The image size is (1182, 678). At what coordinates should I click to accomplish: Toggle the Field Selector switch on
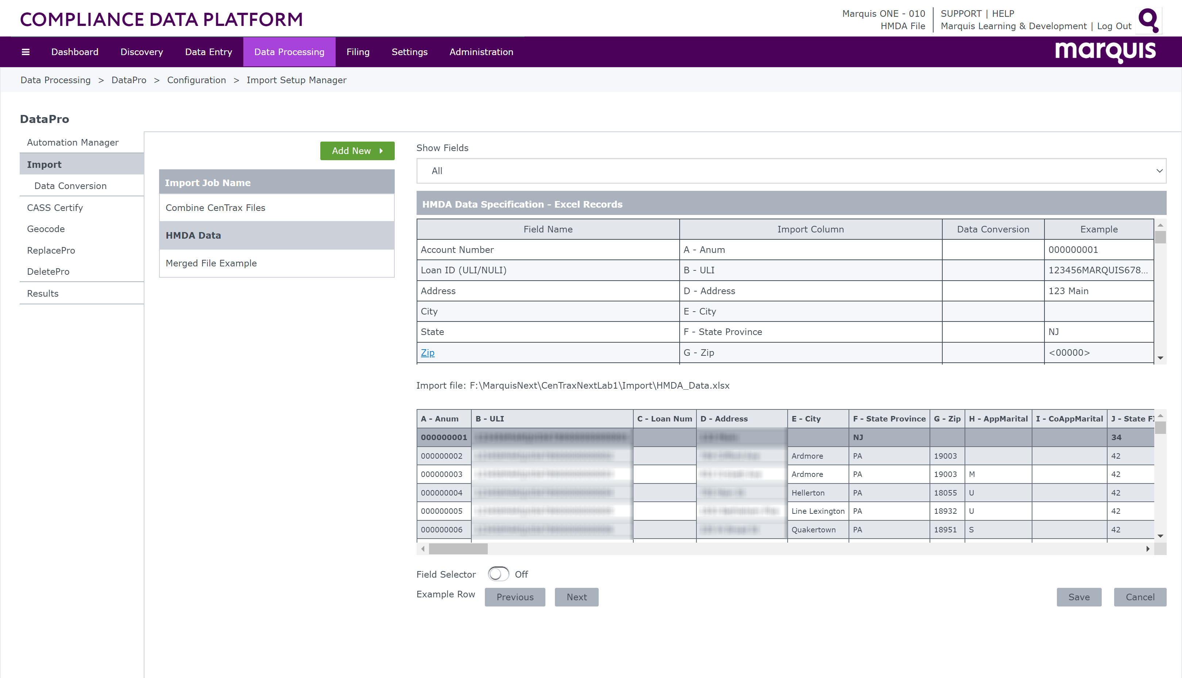[x=498, y=574]
